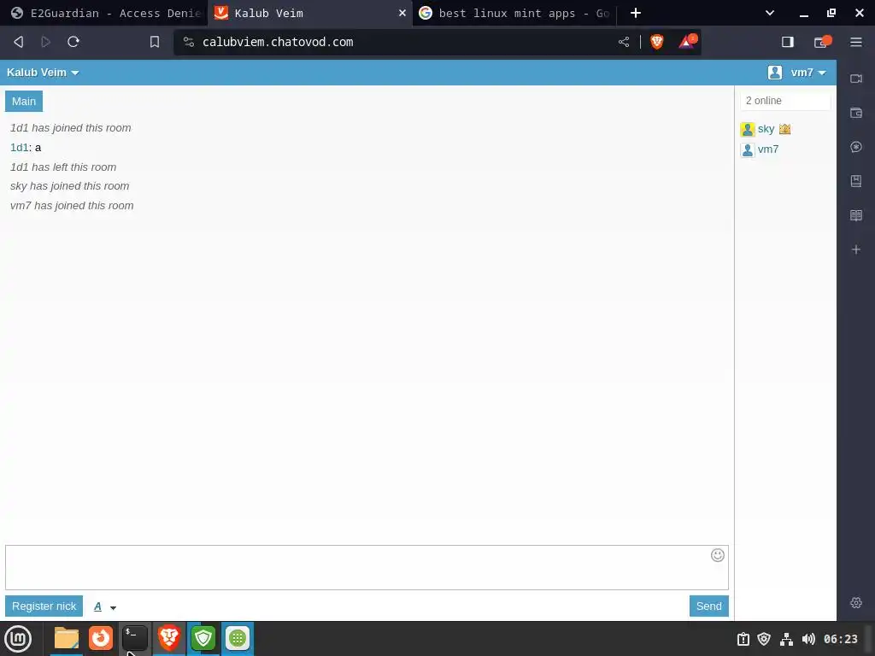Open Linux Mint start menu

tap(18, 639)
